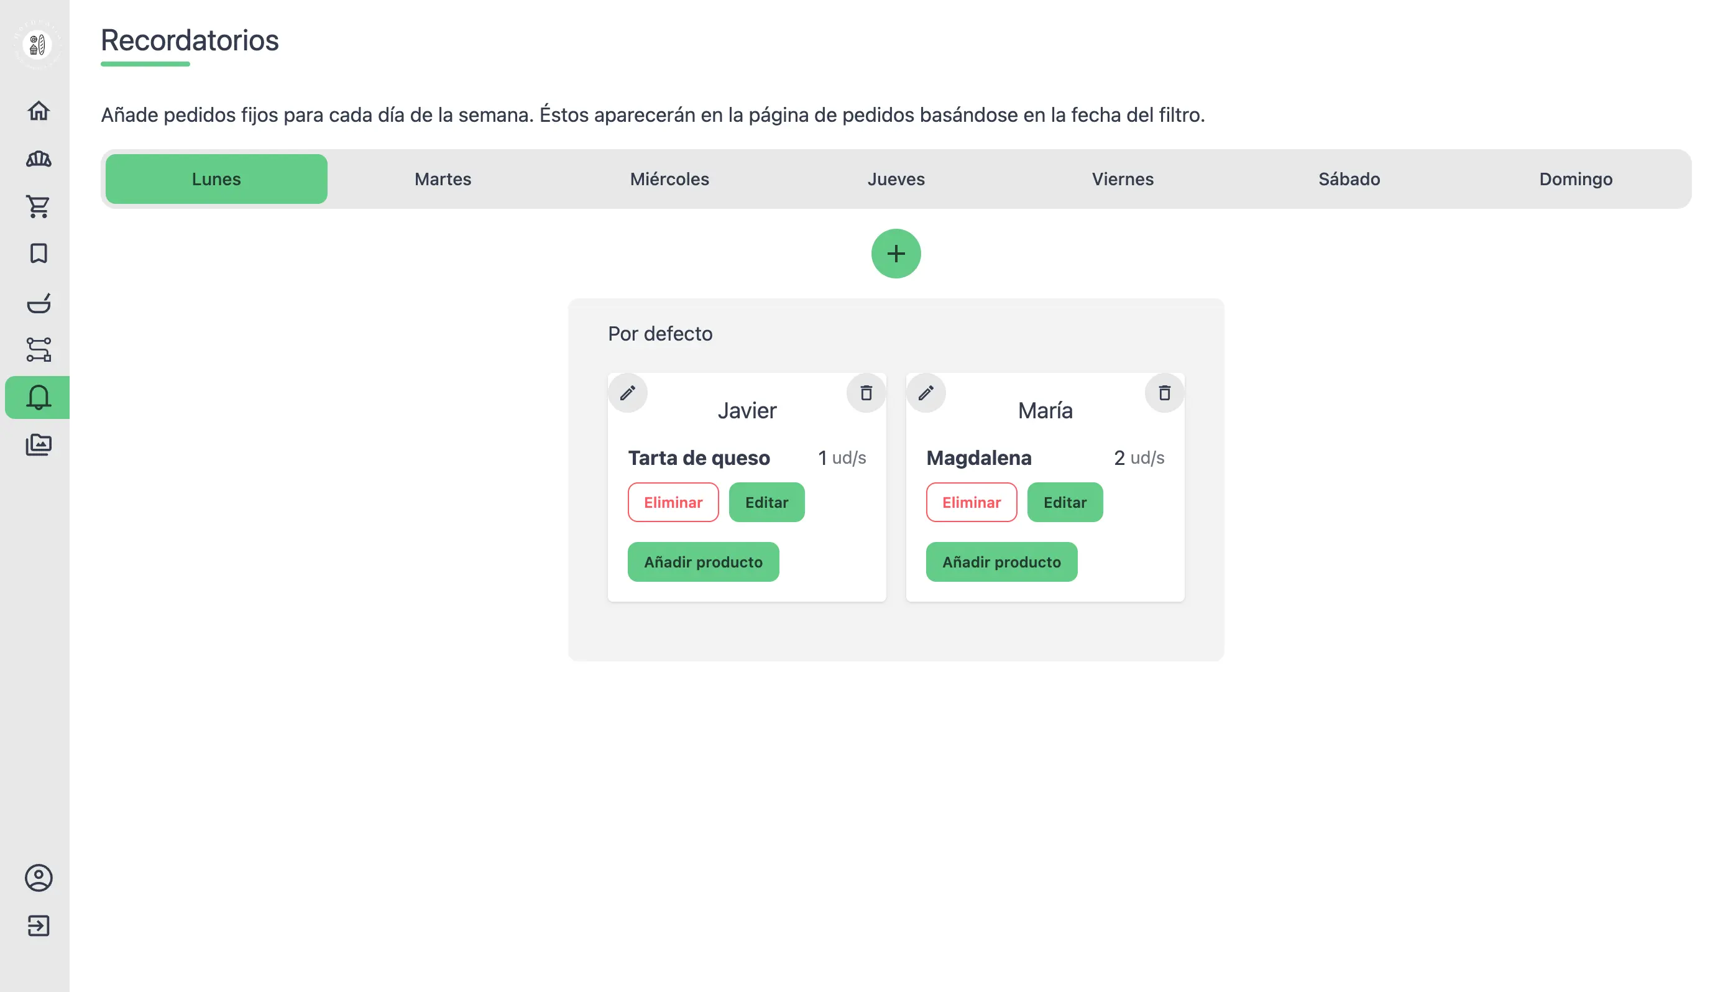The height and width of the screenshot is (992, 1723).
Task: Switch to the Martes tab
Action: click(443, 179)
